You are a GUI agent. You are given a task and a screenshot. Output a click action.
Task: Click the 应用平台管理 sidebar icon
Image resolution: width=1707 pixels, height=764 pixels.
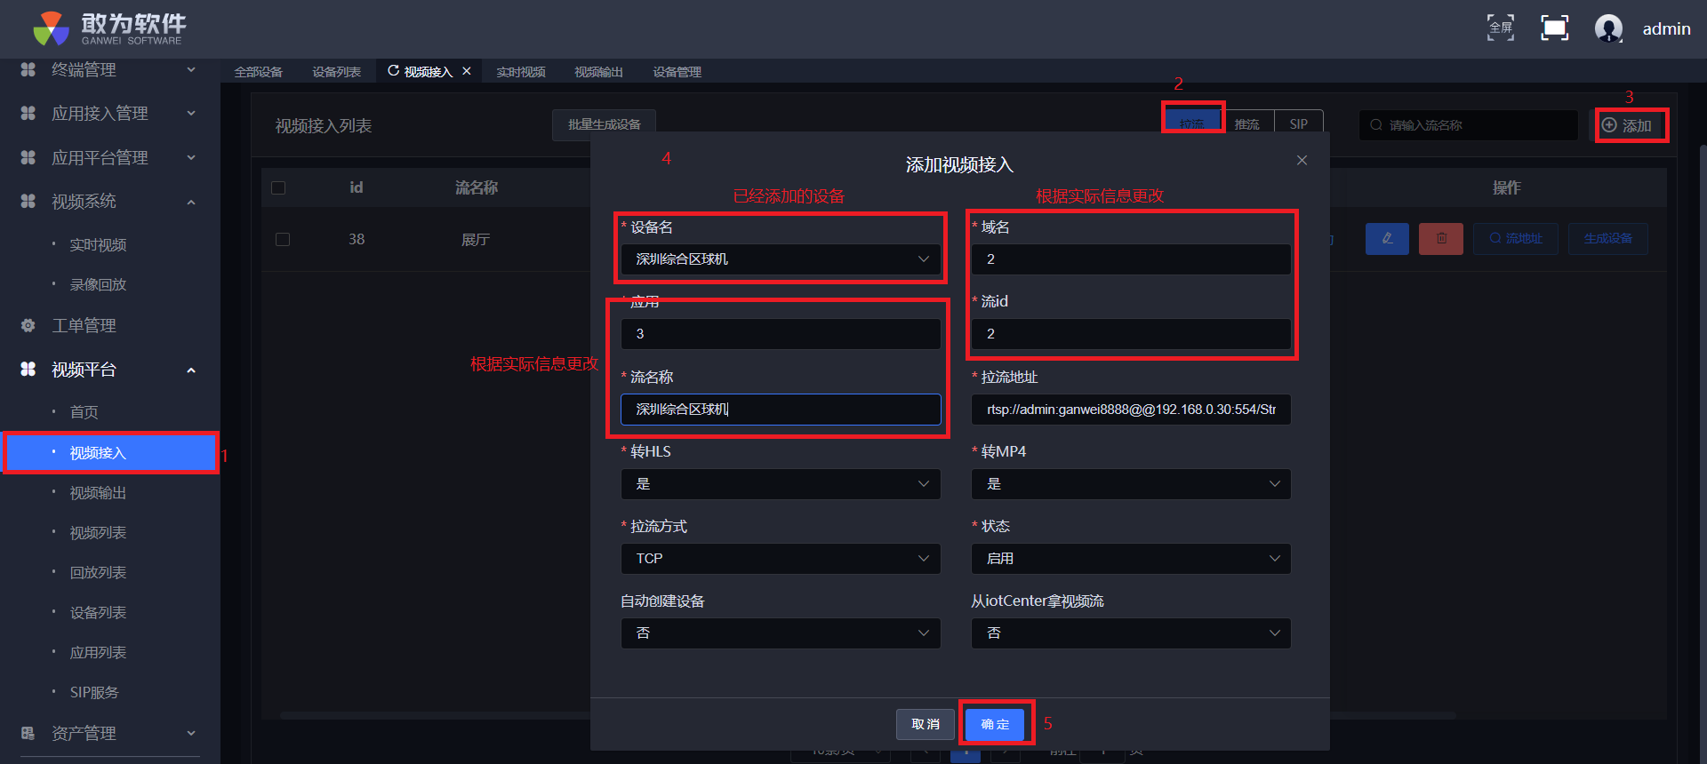(28, 157)
